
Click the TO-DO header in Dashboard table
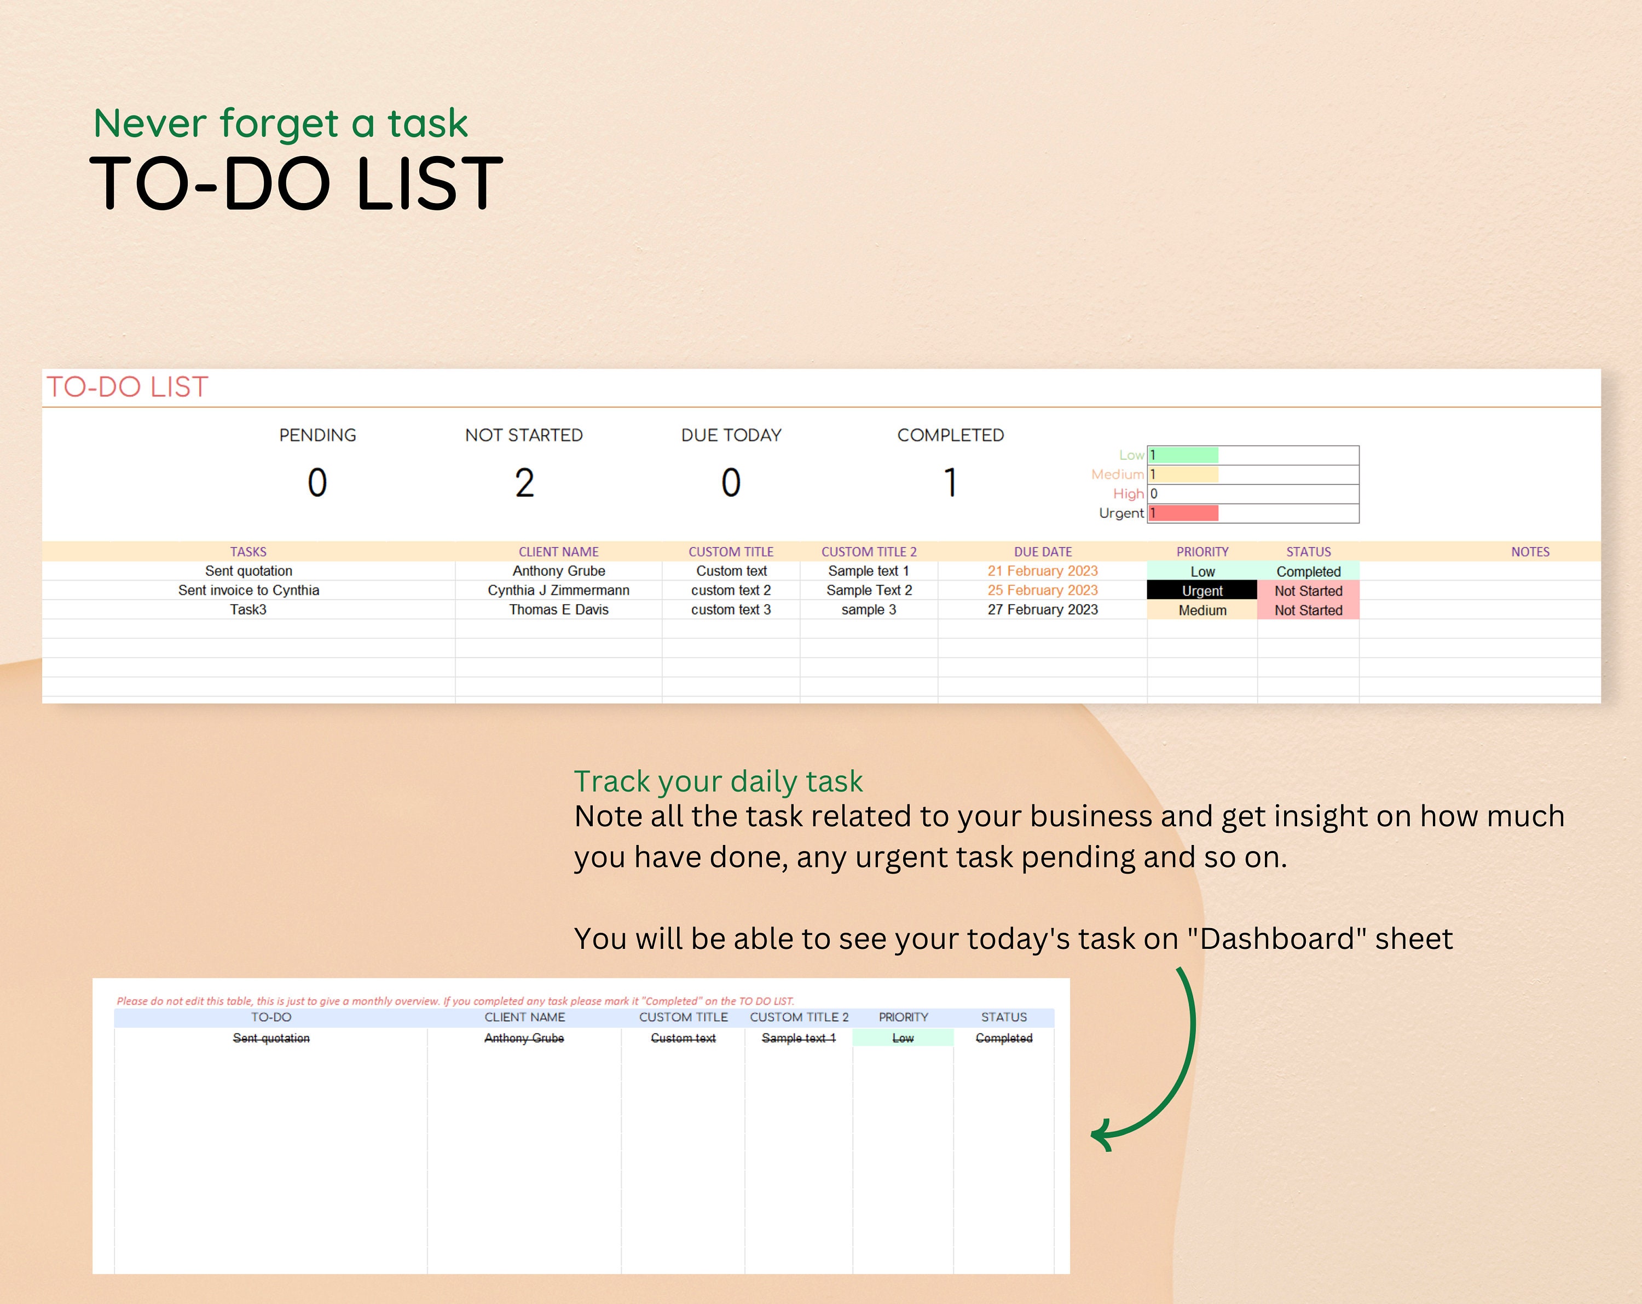(271, 1017)
